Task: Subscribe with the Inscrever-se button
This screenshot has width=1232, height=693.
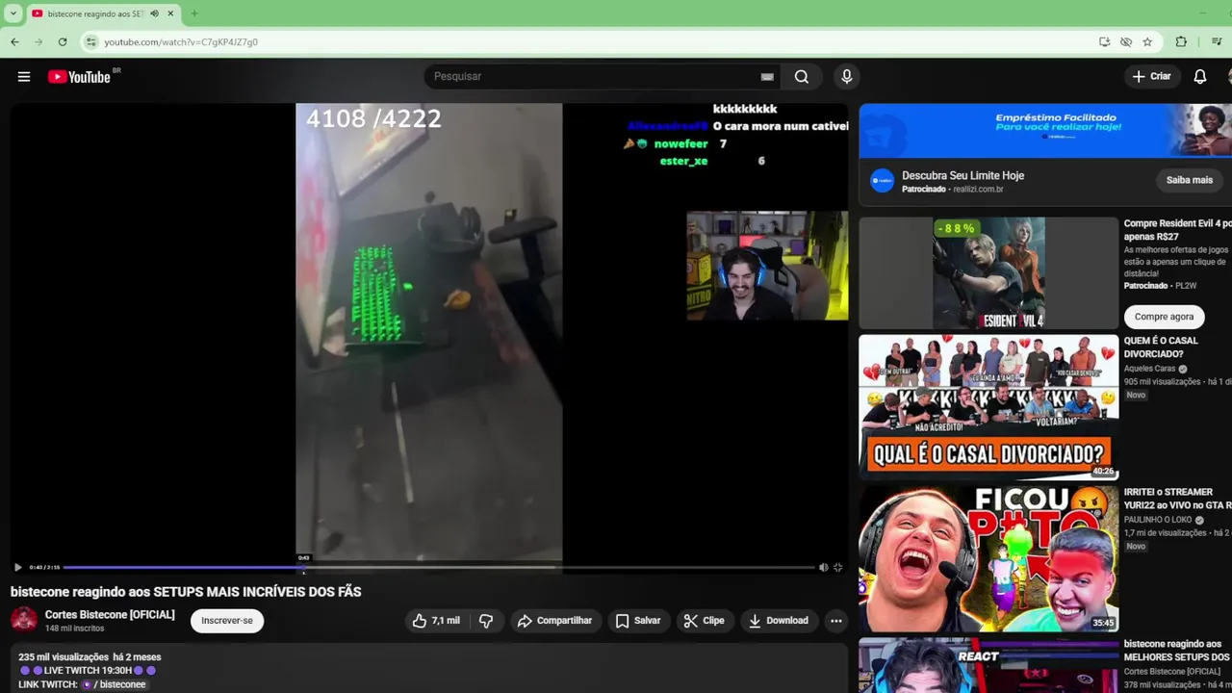Action: 227,621
